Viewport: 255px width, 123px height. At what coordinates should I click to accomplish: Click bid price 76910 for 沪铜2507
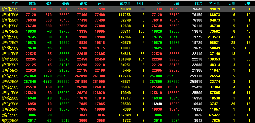[x=157, y=20]
